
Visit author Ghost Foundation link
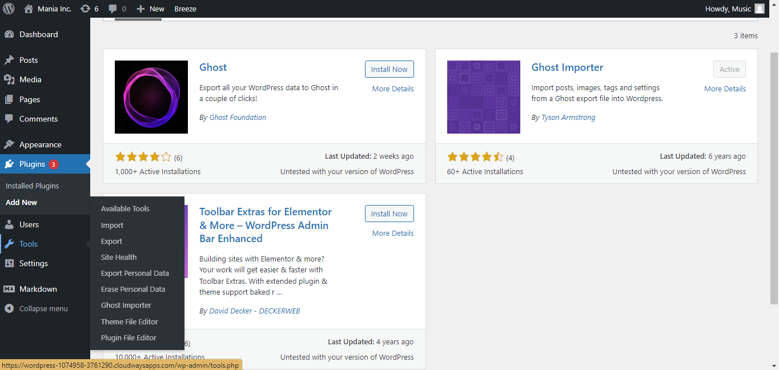[x=238, y=117]
